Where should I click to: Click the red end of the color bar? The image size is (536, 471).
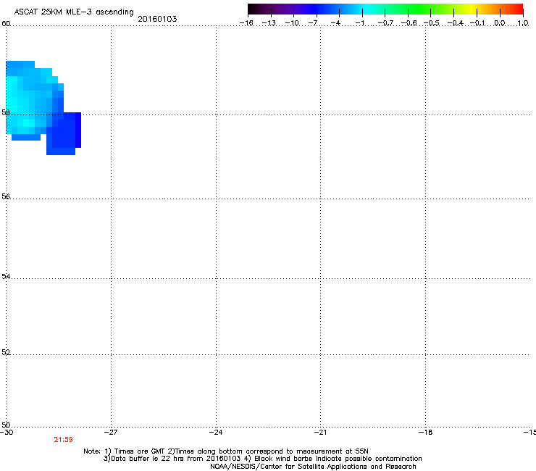click(516, 9)
